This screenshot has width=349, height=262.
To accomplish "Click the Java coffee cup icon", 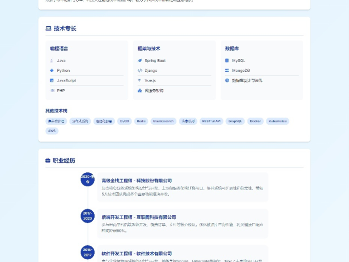I will click(52, 61).
